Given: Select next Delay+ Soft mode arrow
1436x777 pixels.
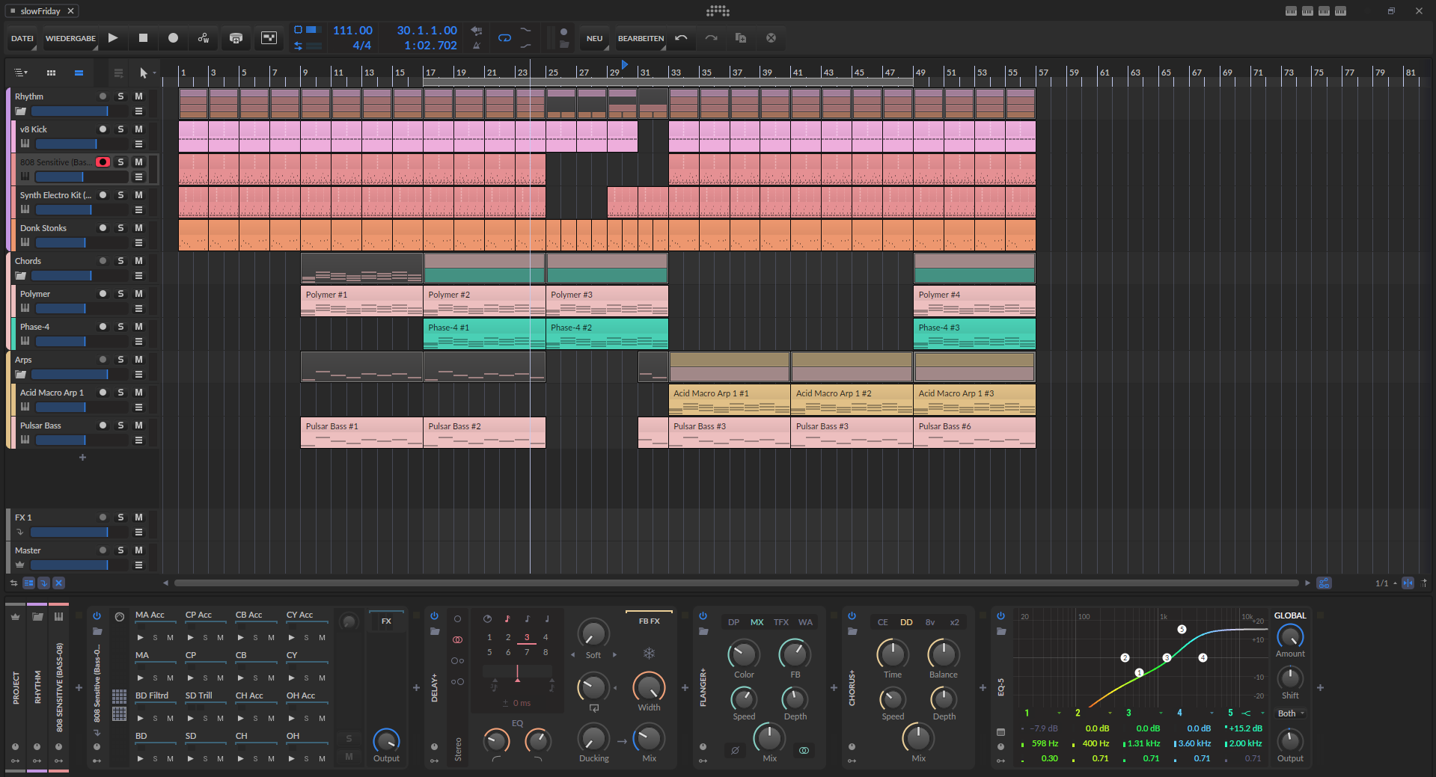Looking at the screenshot, I should (615, 655).
